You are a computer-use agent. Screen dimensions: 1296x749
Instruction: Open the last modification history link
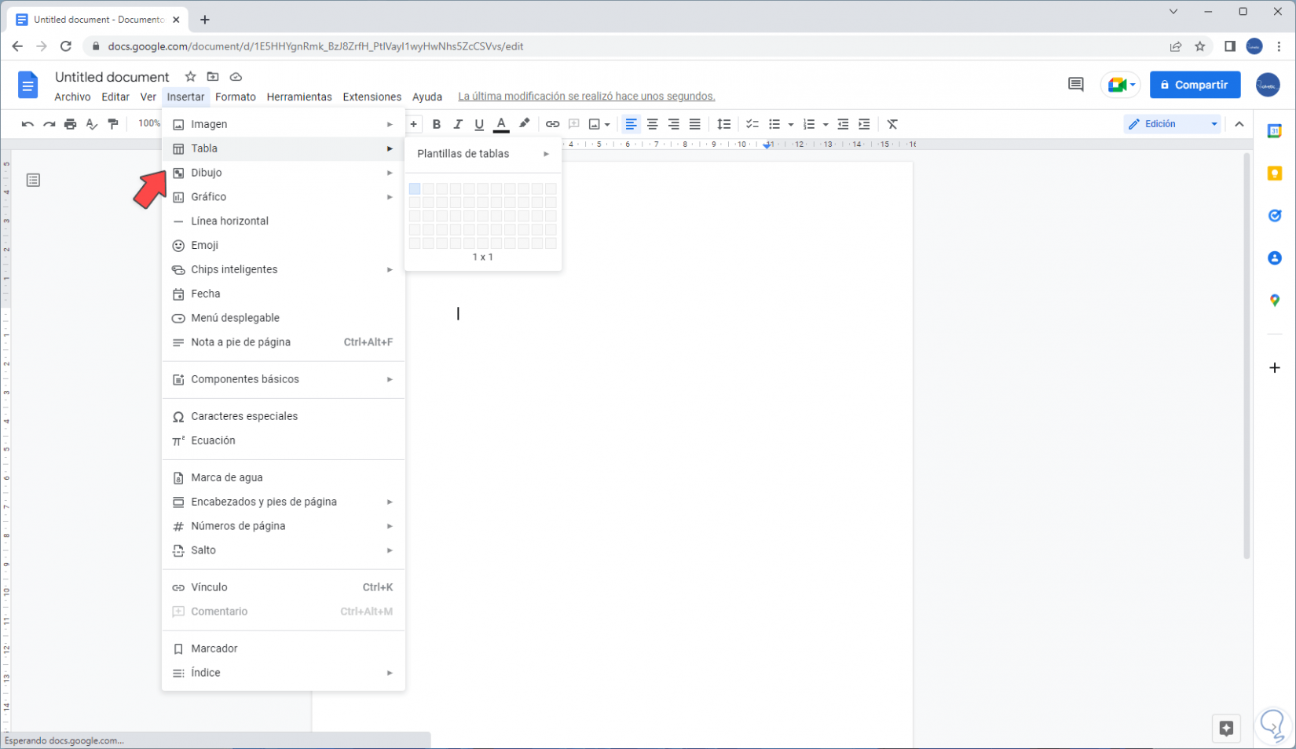pos(587,97)
